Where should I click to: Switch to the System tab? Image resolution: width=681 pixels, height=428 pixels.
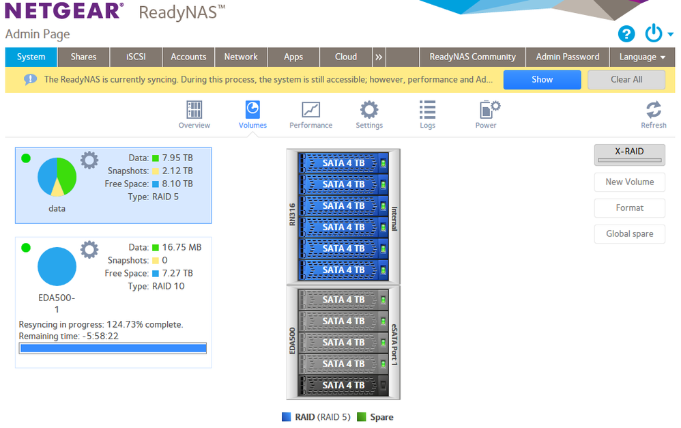31,57
